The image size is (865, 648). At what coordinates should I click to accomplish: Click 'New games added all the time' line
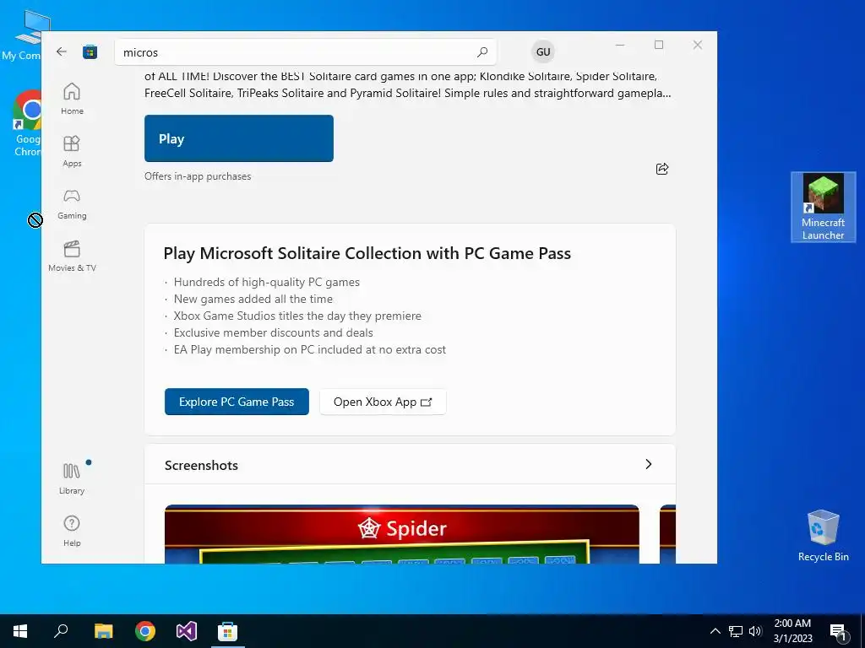pyautogui.click(x=253, y=300)
